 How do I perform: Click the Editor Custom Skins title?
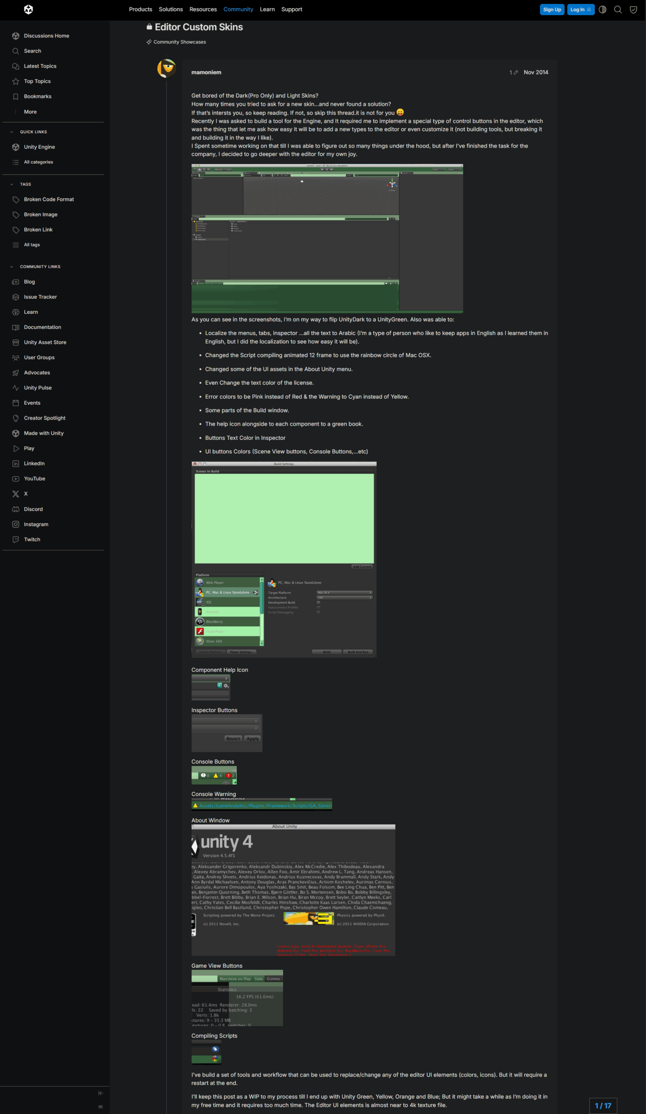pos(199,27)
